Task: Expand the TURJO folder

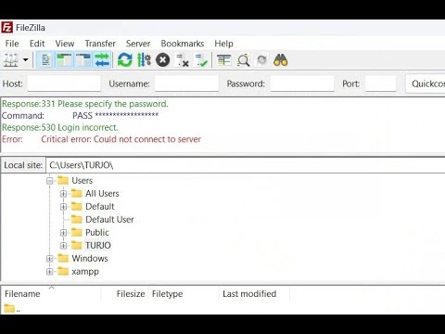Action: (63, 246)
